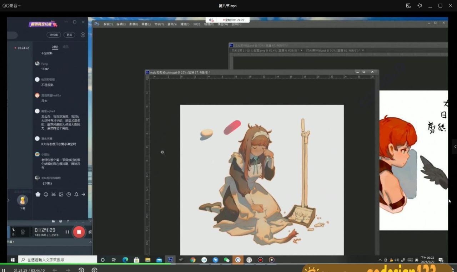The width and height of the screenshot is (457, 272).
Task: Open the emoji picker in chat toolbar
Action: pyautogui.click(x=46, y=194)
